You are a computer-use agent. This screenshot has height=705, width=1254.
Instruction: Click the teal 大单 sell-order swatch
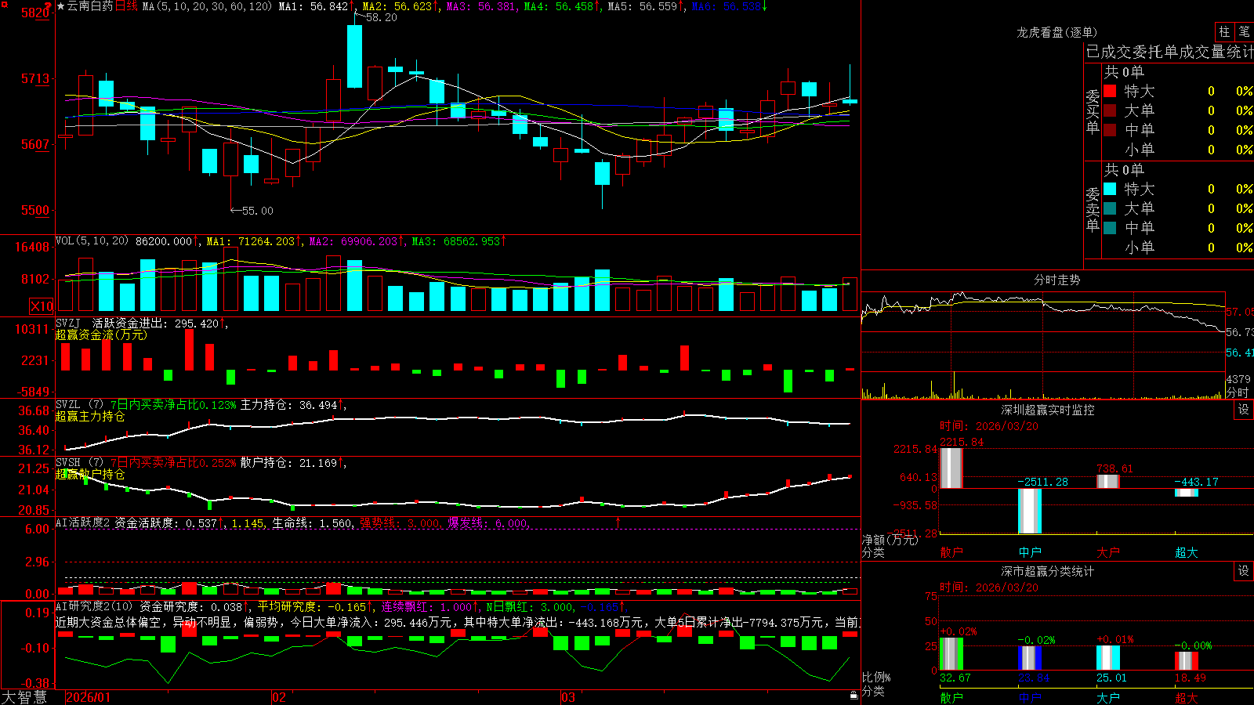point(1110,208)
